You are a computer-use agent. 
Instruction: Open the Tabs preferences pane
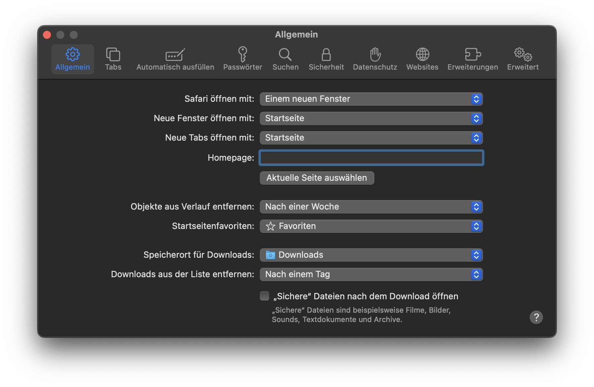point(113,59)
